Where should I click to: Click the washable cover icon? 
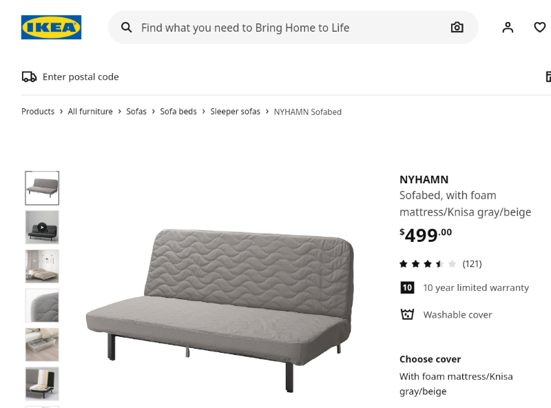(x=407, y=314)
